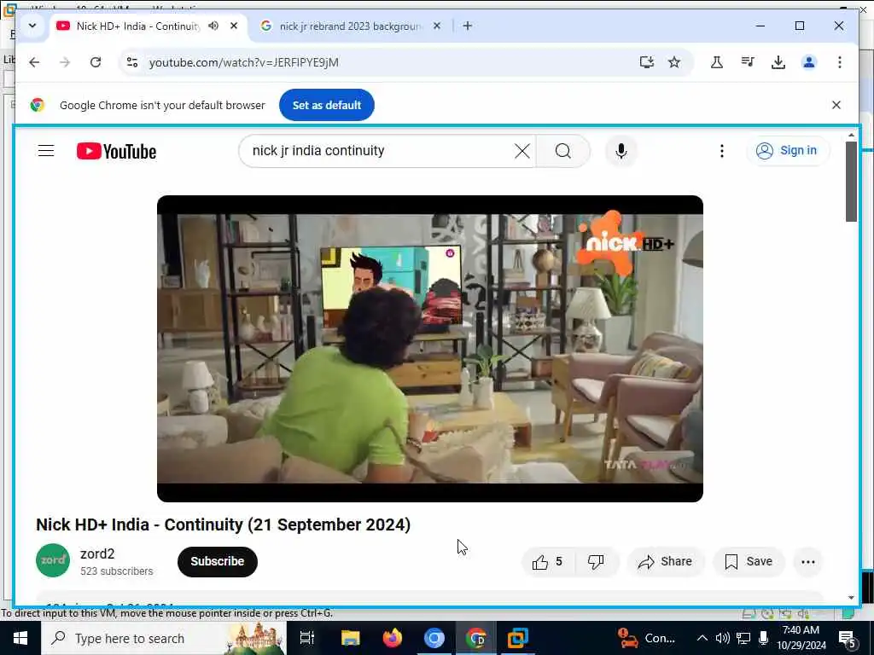Clear the YouTube search box text
Screen dimensions: 874x655
521,151
